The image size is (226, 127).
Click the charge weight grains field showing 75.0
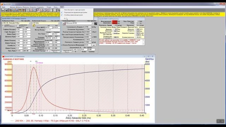[84, 49]
